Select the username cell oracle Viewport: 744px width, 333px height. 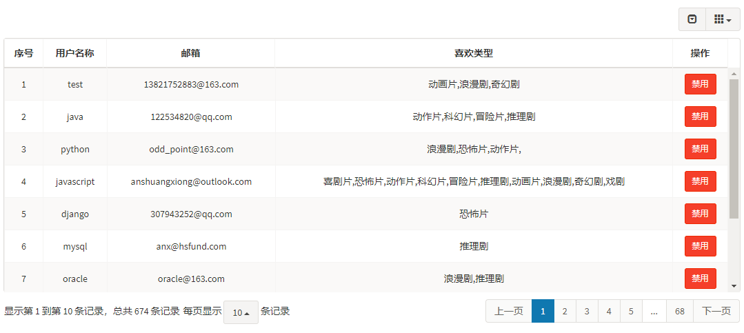(75, 279)
